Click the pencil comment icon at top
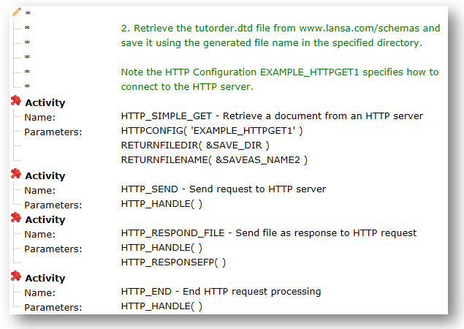This screenshot has height=329, width=464. tap(17, 12)
